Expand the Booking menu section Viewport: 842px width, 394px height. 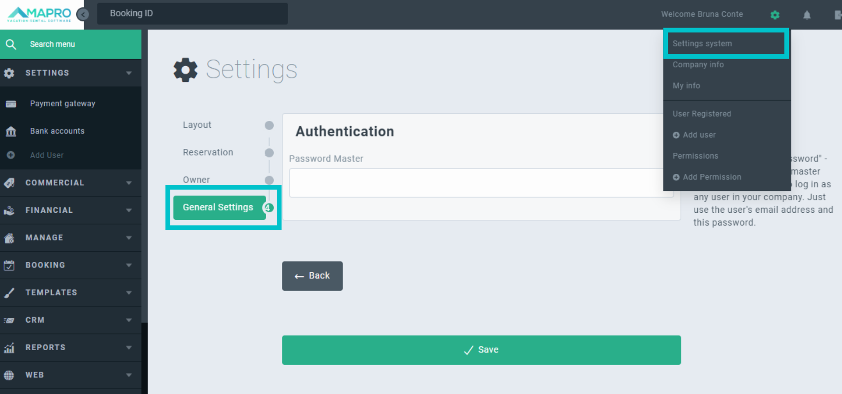[70, 265]
